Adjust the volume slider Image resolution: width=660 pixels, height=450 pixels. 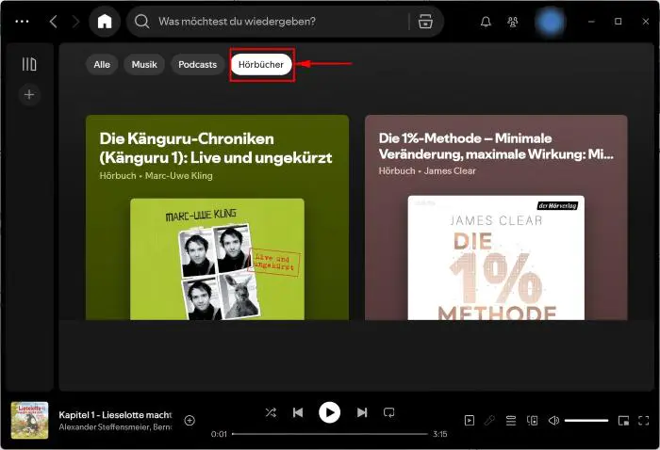pyautogui.click(x=586, y=420)
